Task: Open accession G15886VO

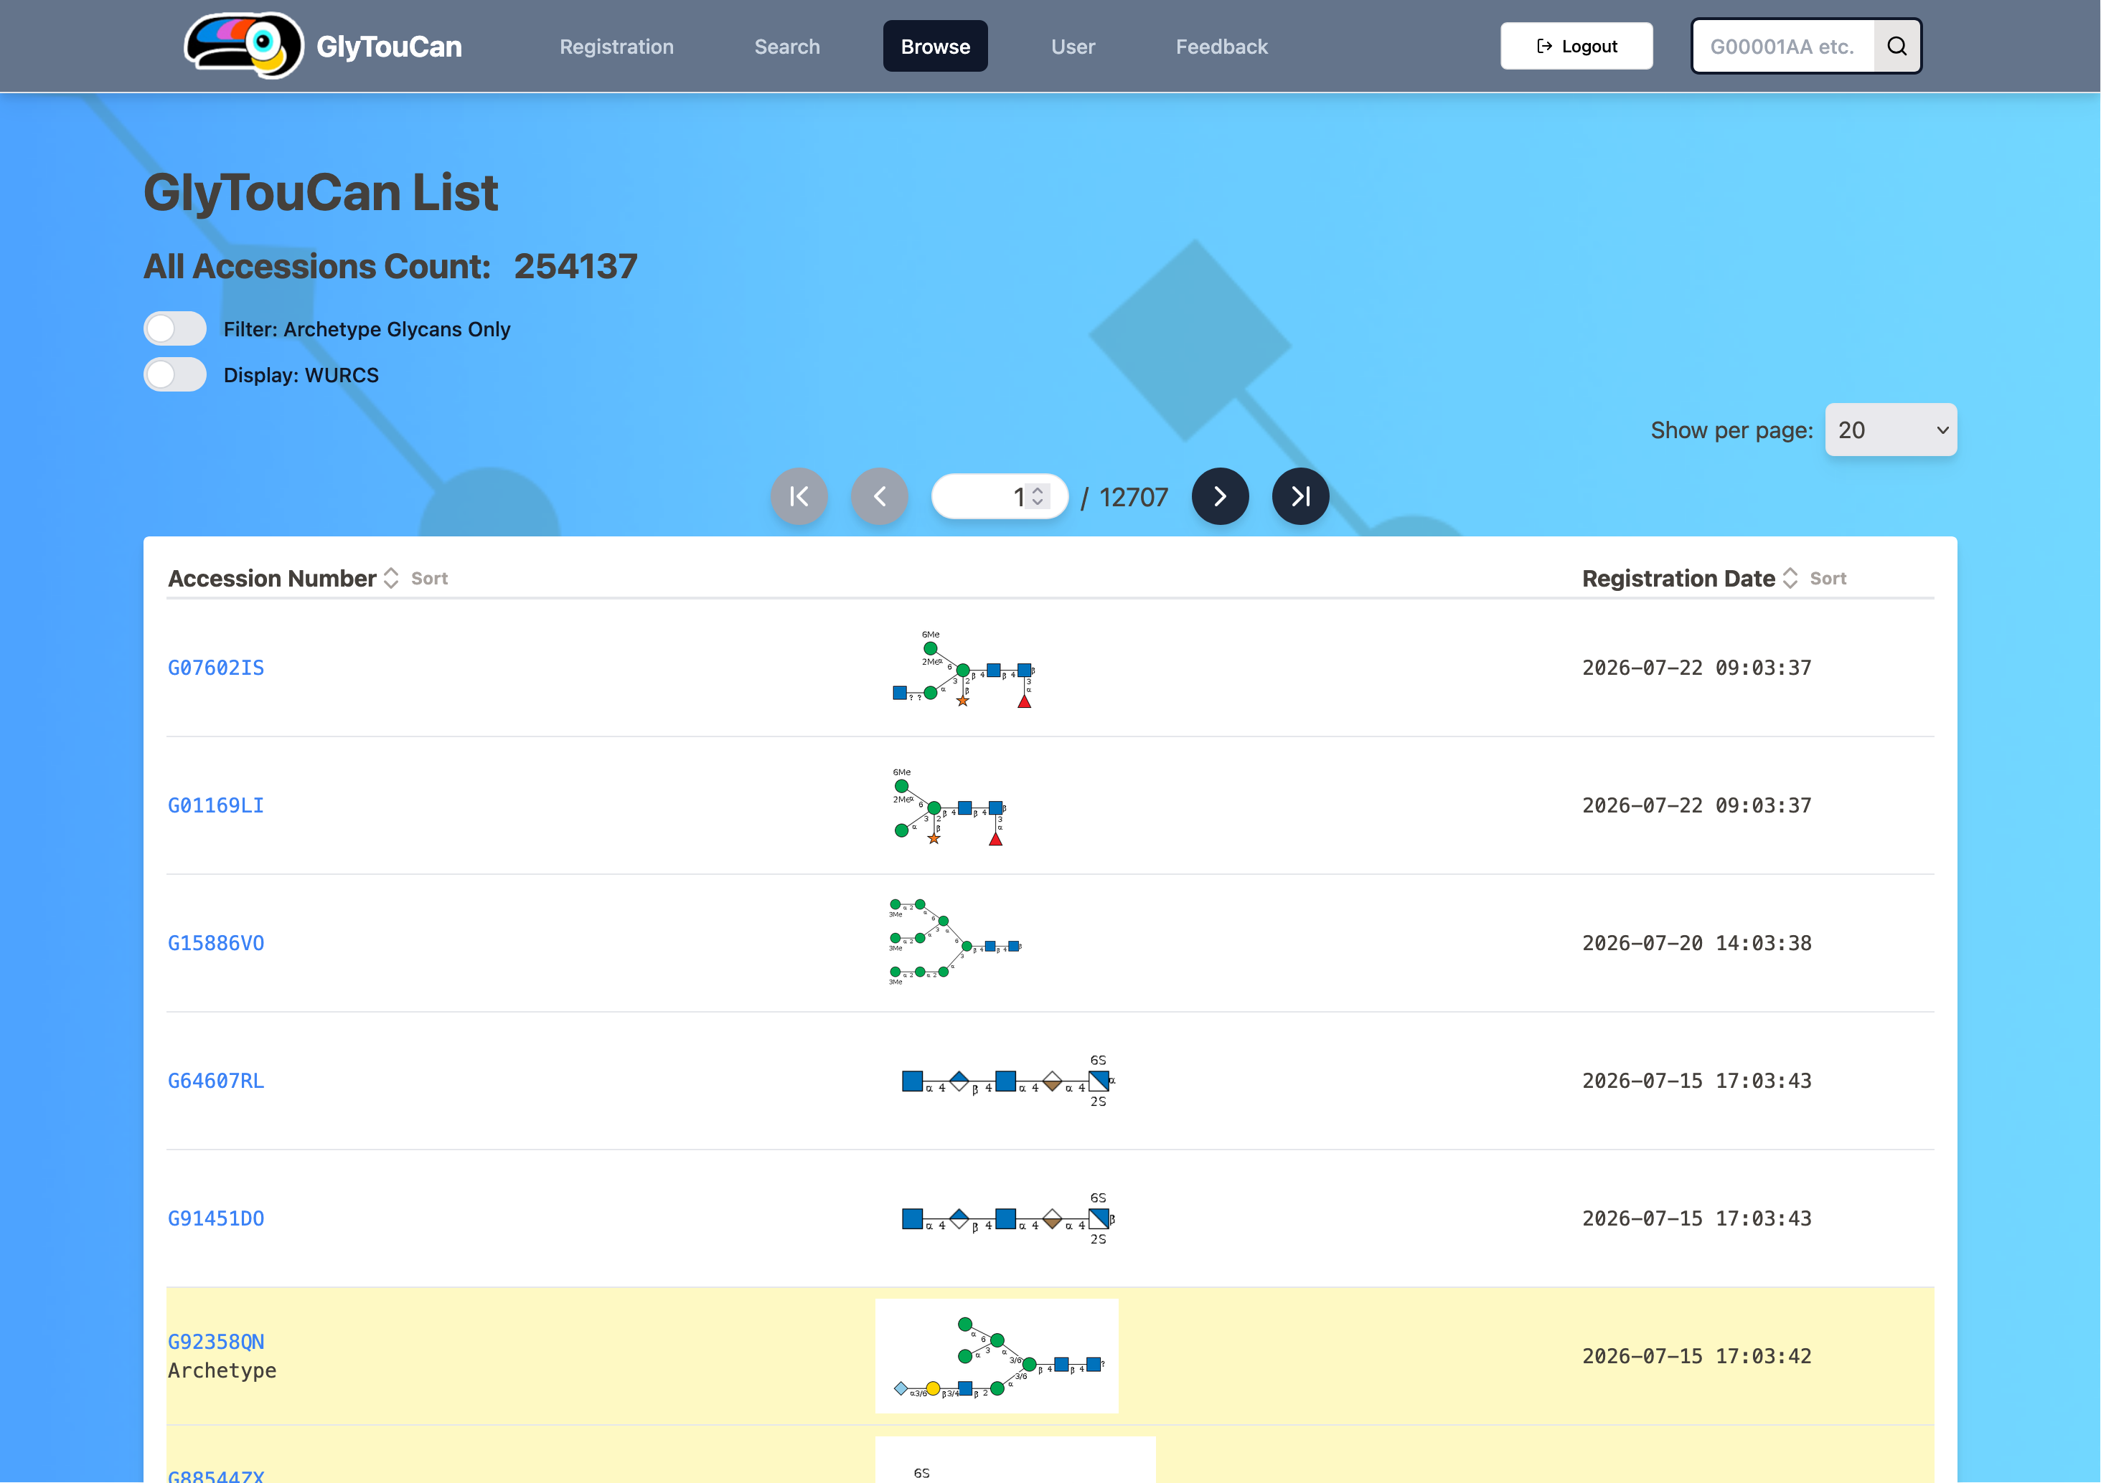Action: (216, 942)
